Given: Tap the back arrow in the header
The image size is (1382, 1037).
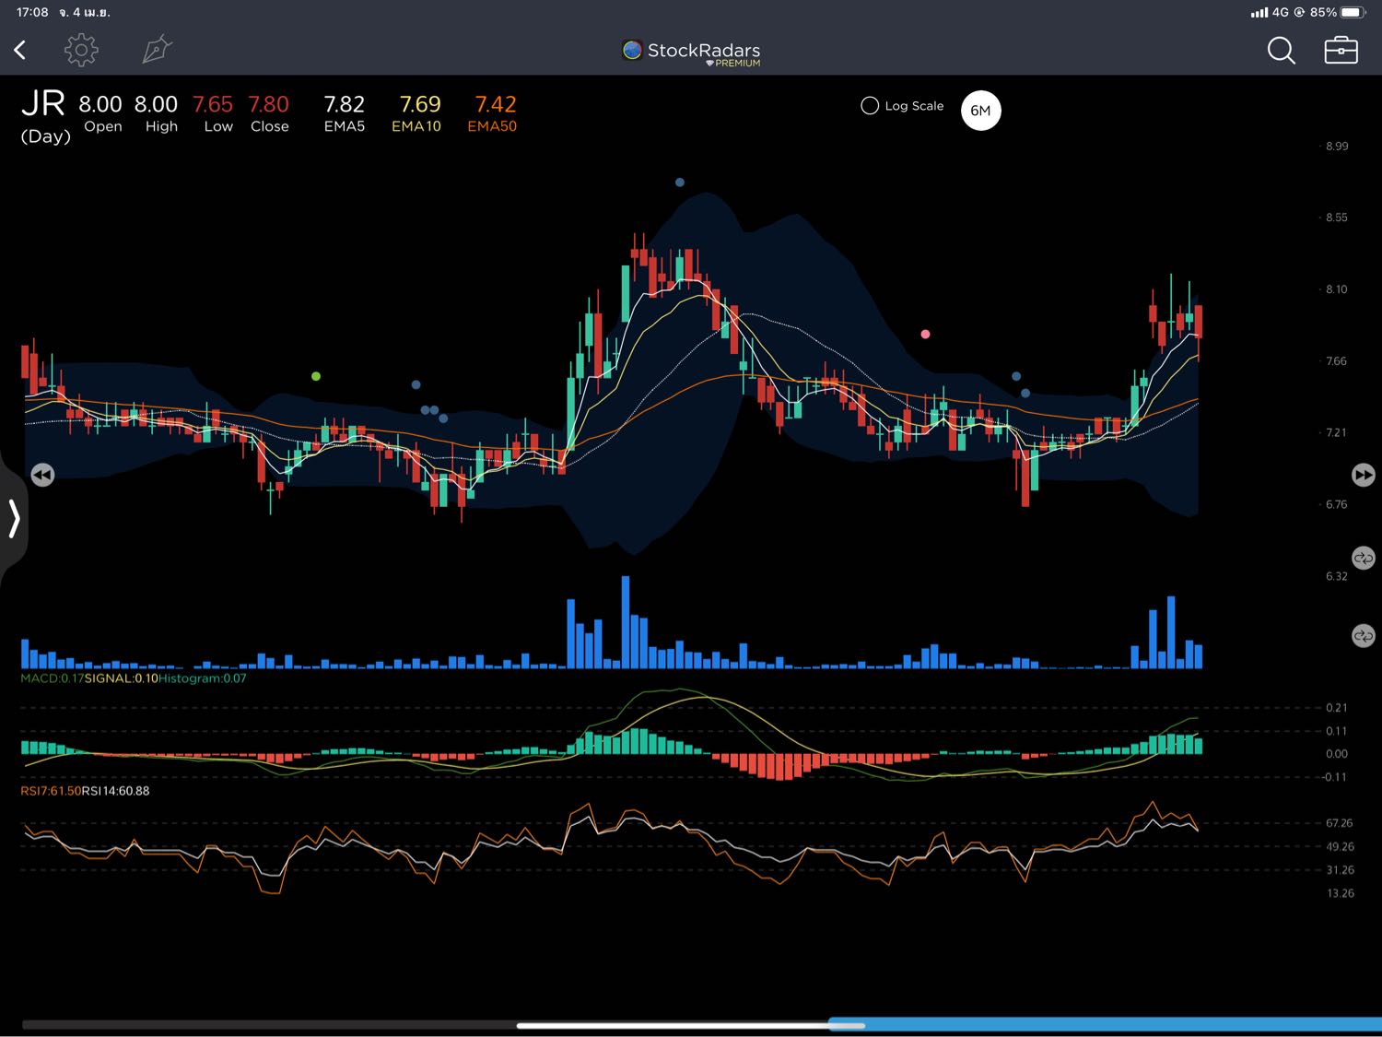Looking at the screenshot, I should [x=20, y=50].
